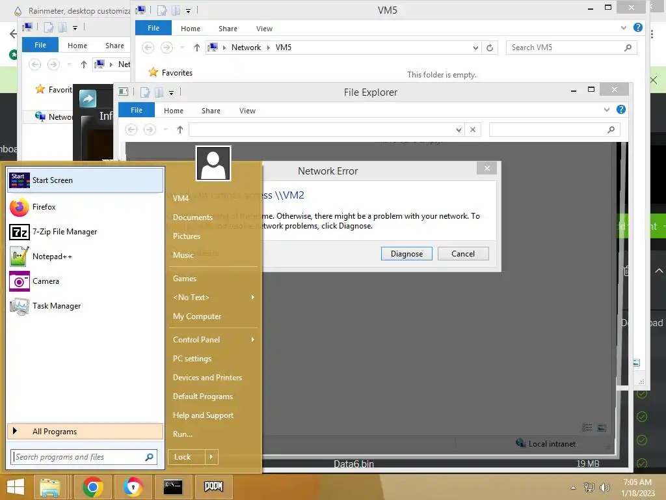
Task: Click the help icon in VM5 window
Action: click(x=637, y=27)
